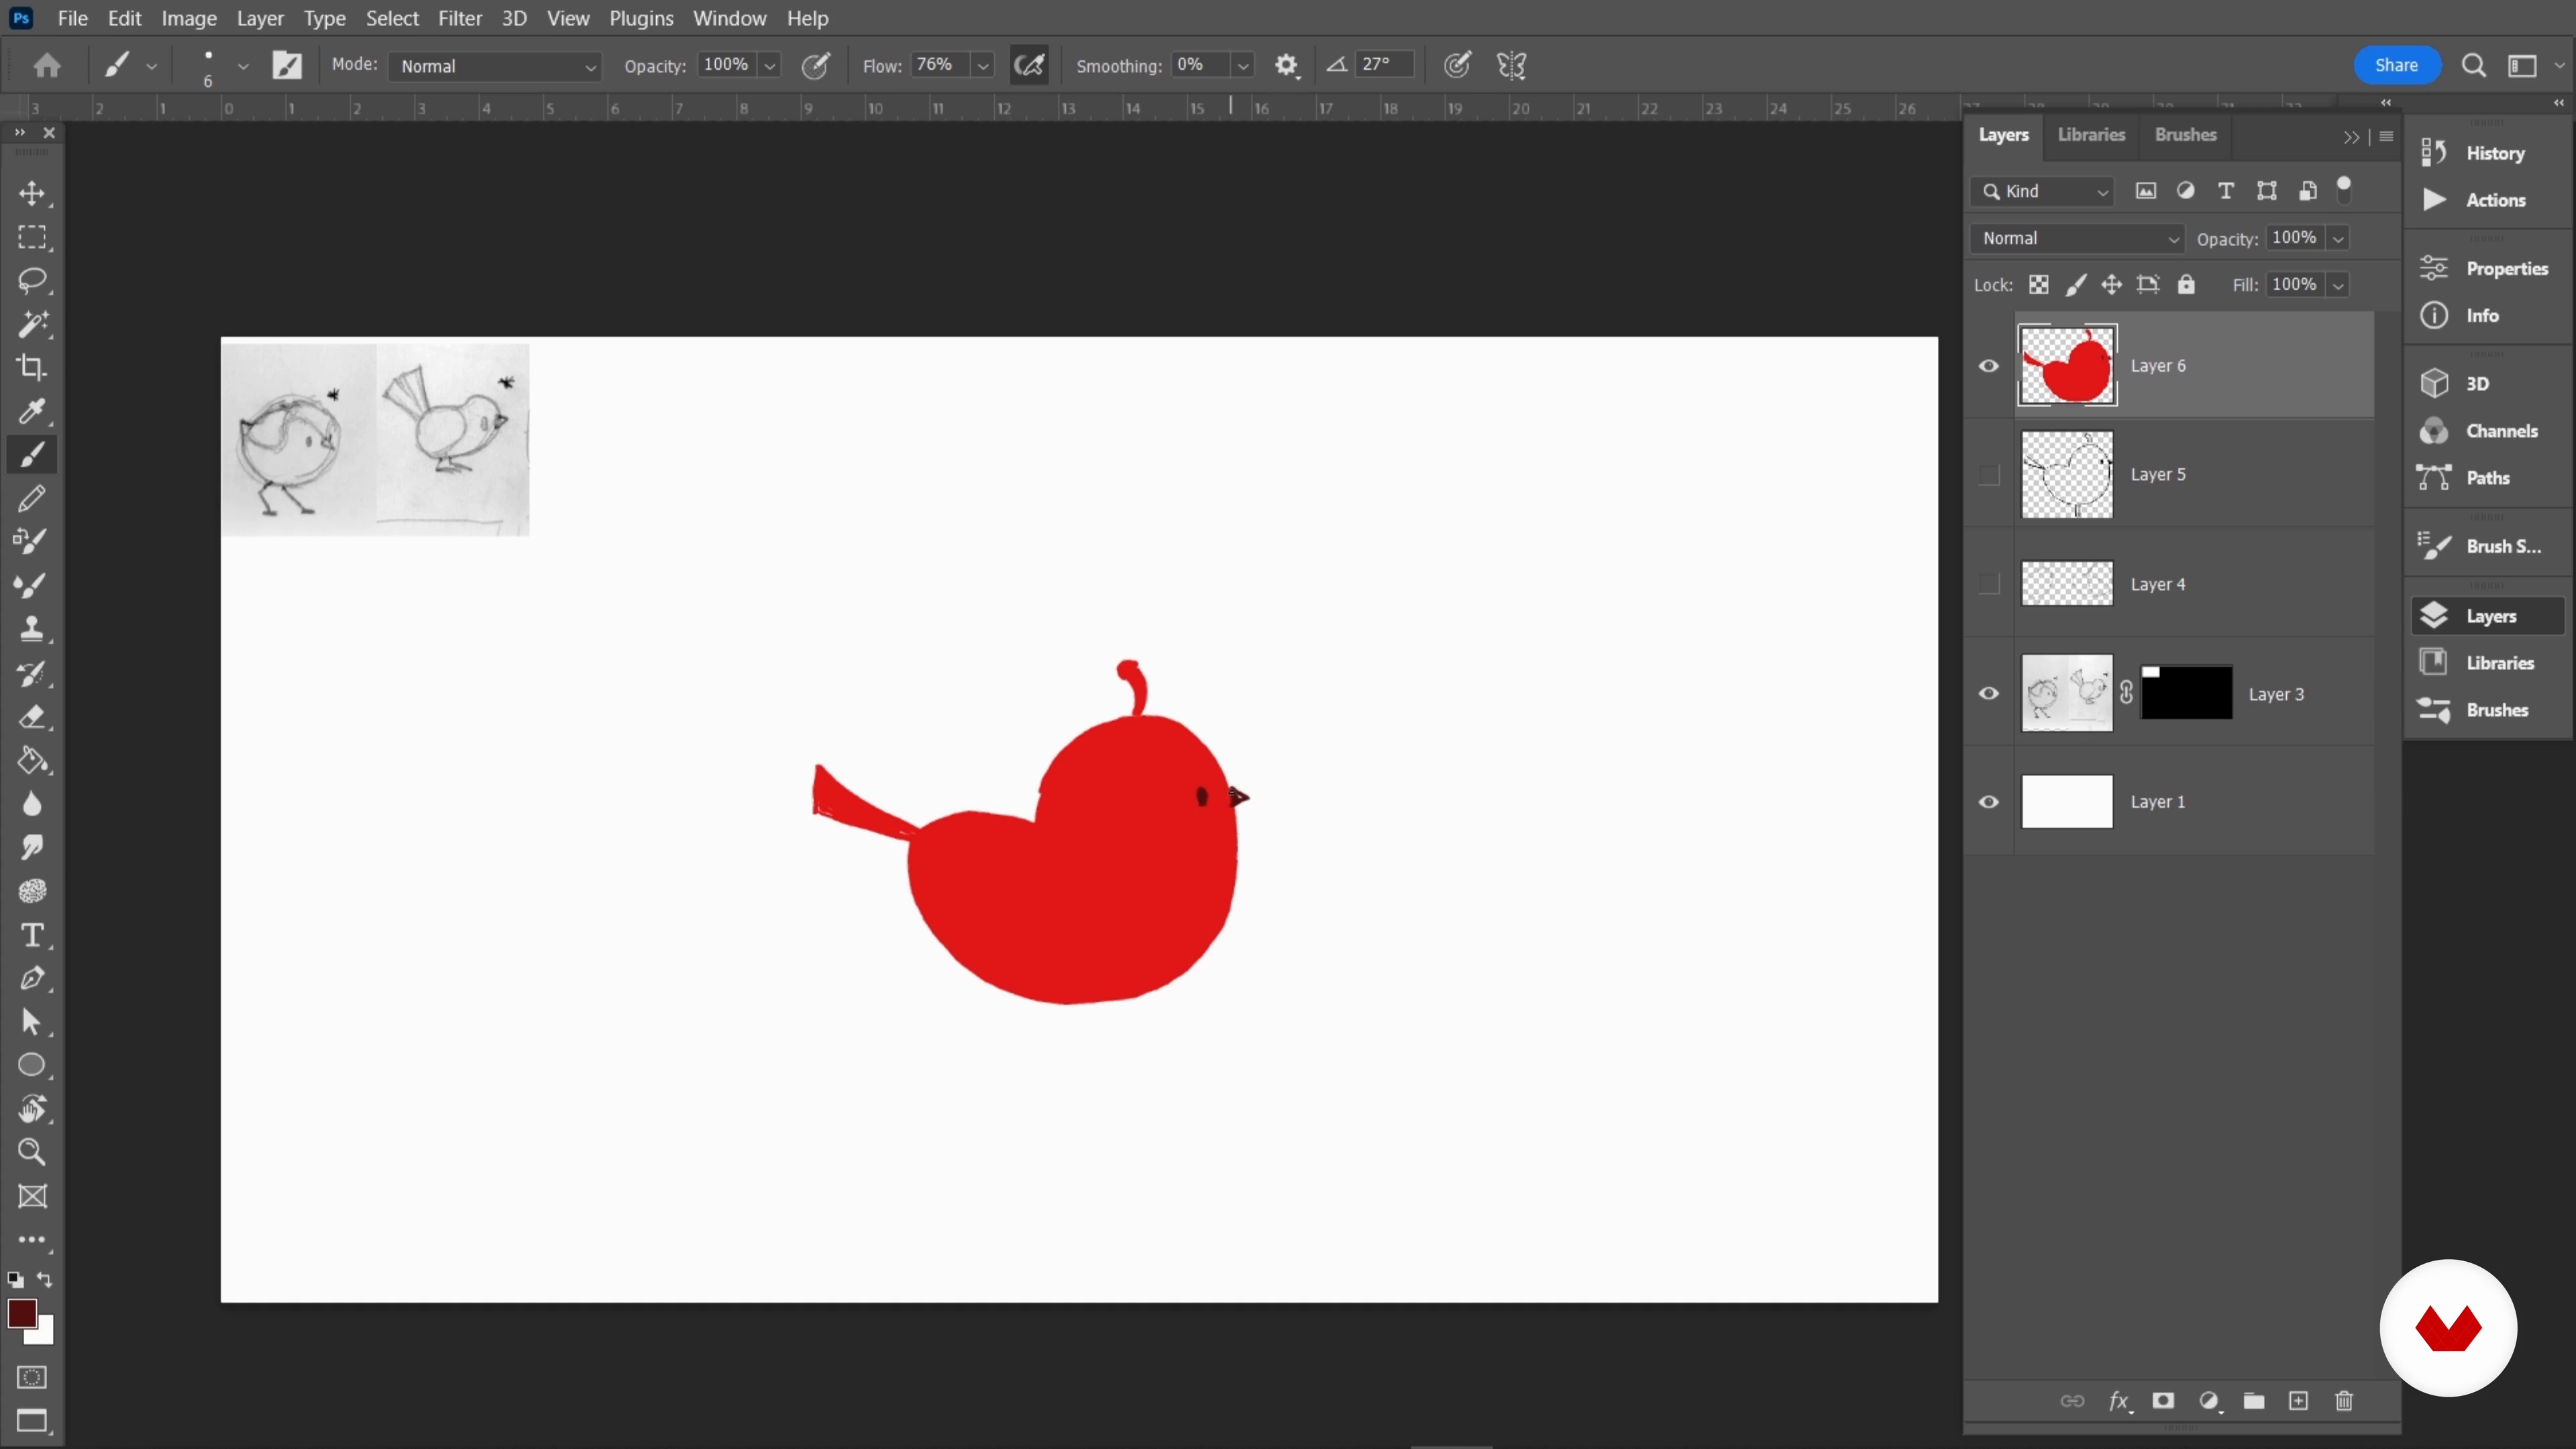Open the Filter menu

point(459,18)
